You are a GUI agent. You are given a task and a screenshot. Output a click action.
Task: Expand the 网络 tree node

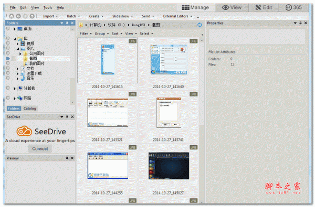pos(15,99)
